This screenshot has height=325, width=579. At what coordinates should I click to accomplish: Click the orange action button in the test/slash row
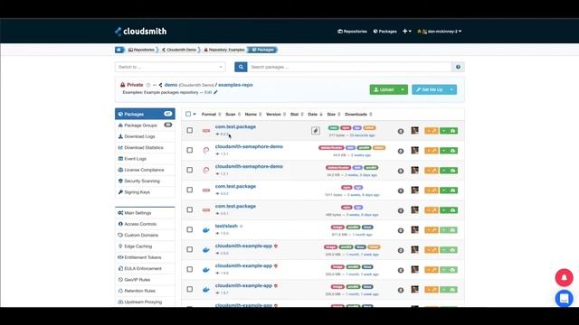point(432,230)
